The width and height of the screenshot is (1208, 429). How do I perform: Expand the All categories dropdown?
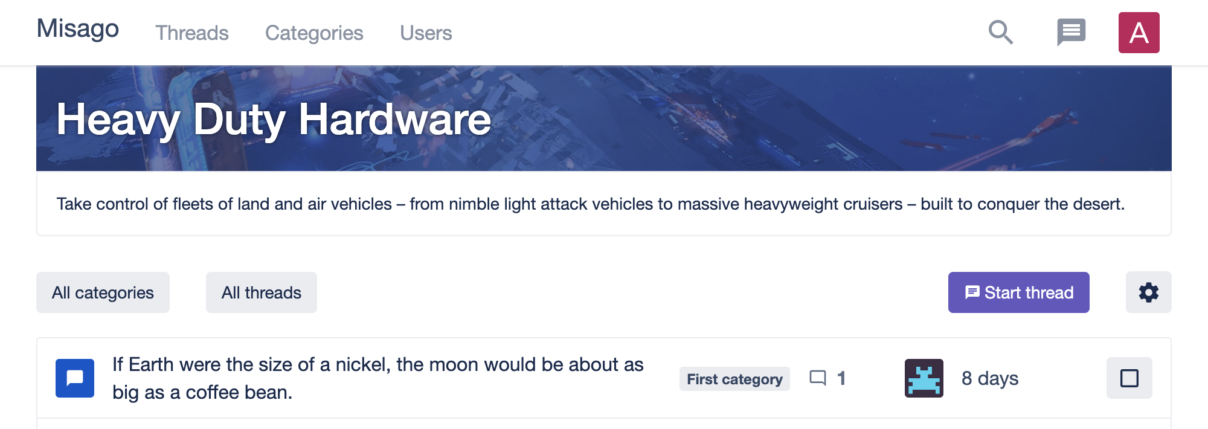(103, 292)
